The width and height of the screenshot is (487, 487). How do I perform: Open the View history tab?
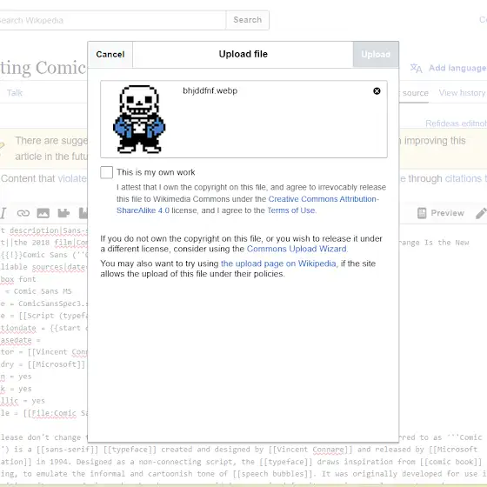click(462, 93)
